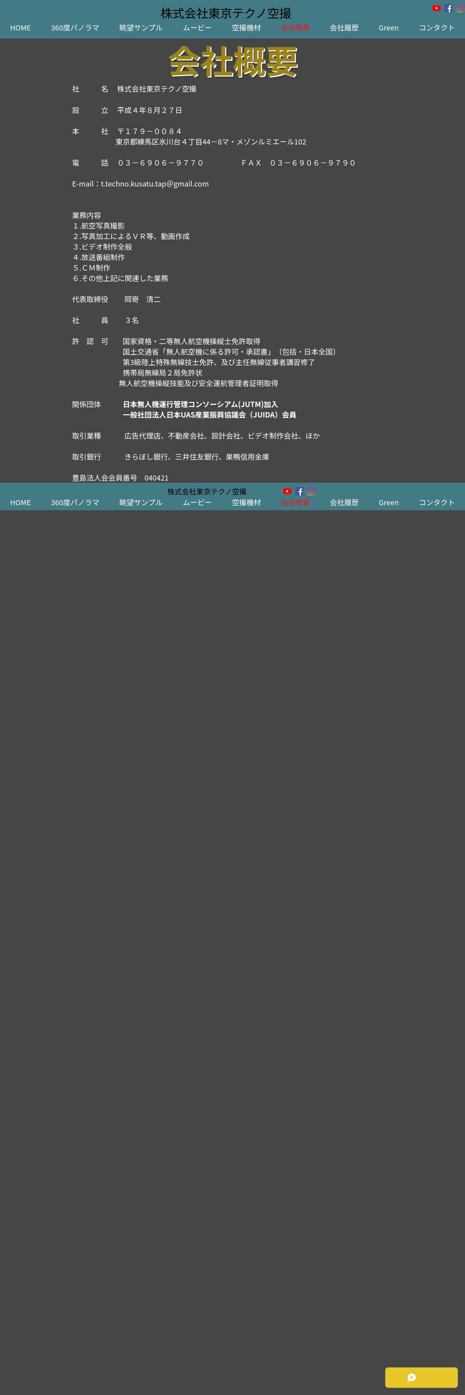Click the line 携帯局無線局２局免許状
This screenshot has width=465, height=1395.
[x=162, y=373]
